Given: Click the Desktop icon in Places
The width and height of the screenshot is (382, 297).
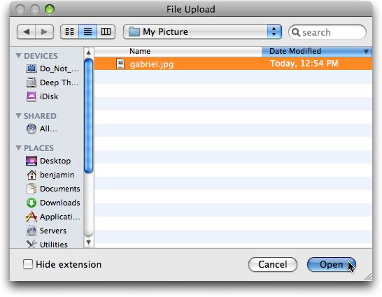Looking at the screenshot, I should point(31,161).
